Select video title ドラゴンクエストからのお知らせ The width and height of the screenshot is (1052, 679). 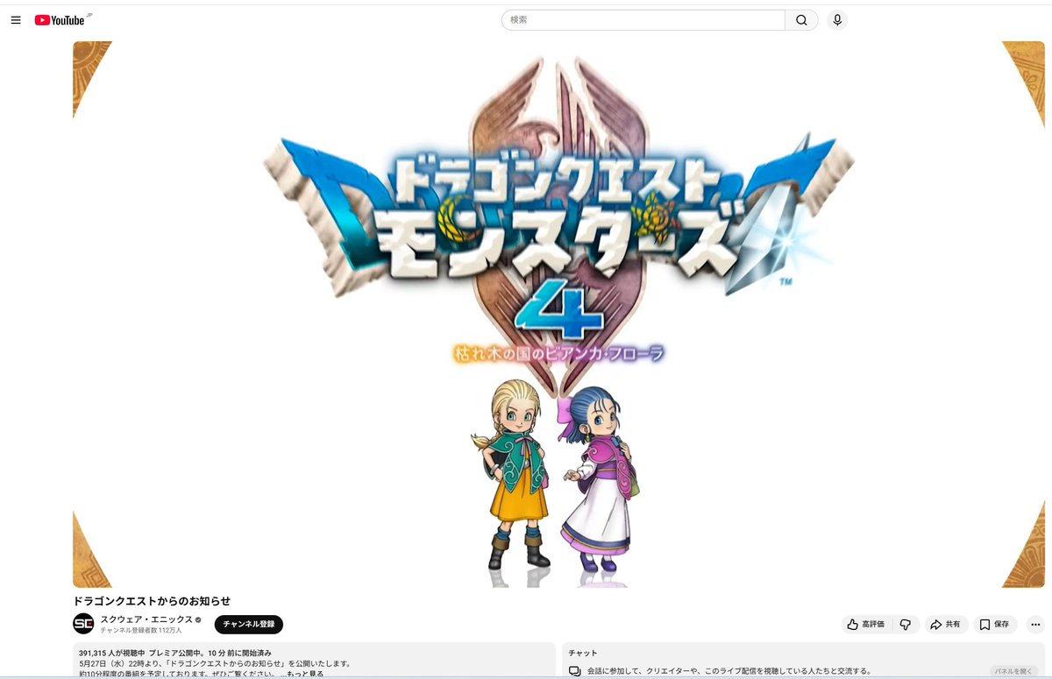(x=152, y=601)
